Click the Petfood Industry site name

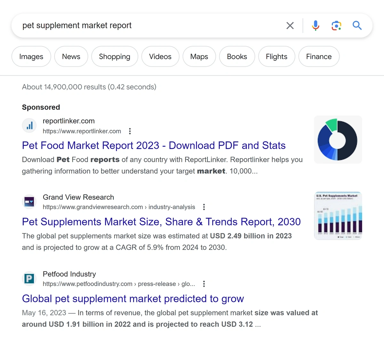[69, 274]
